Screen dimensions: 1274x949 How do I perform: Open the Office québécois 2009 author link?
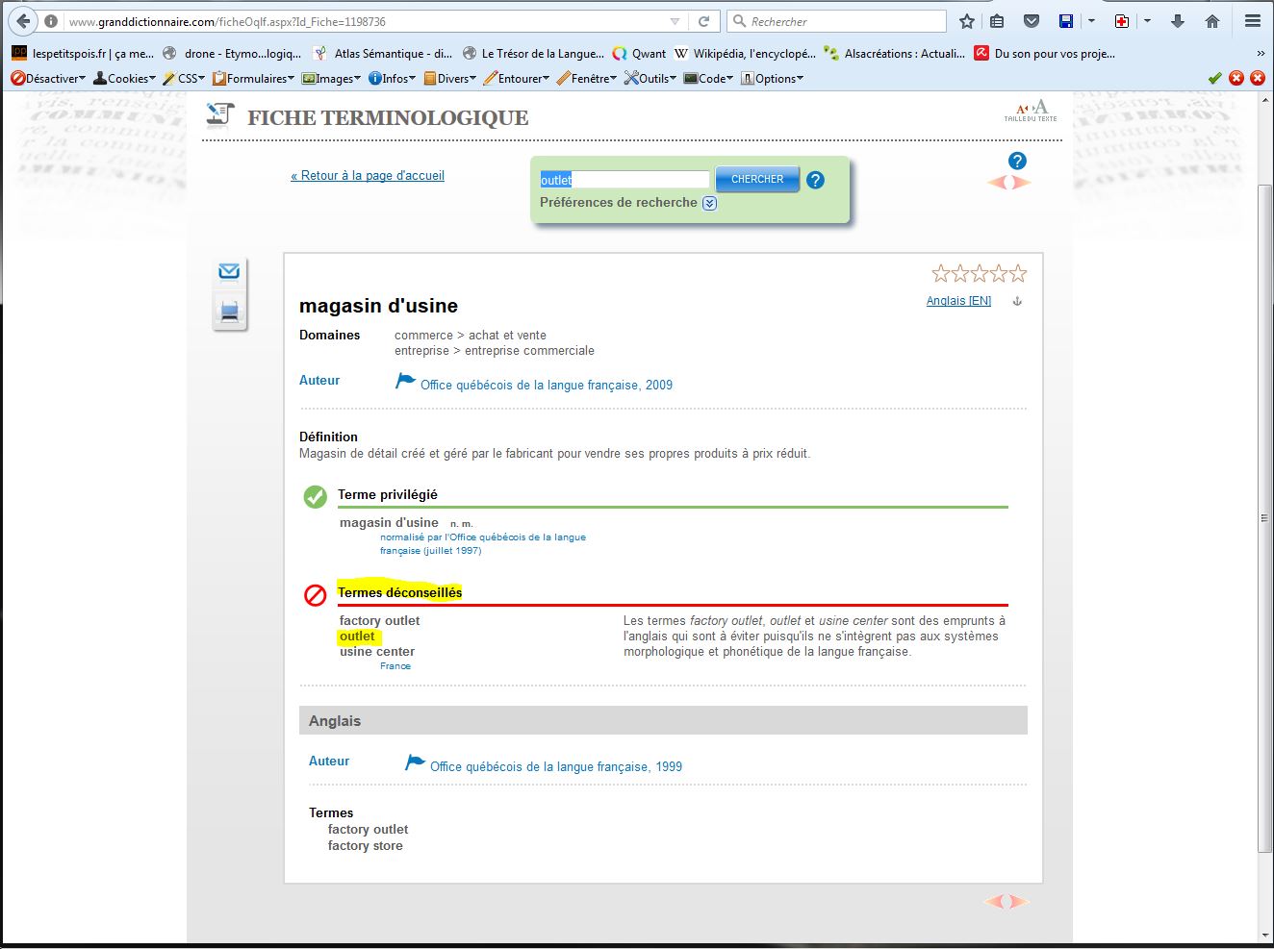point(547,385)
